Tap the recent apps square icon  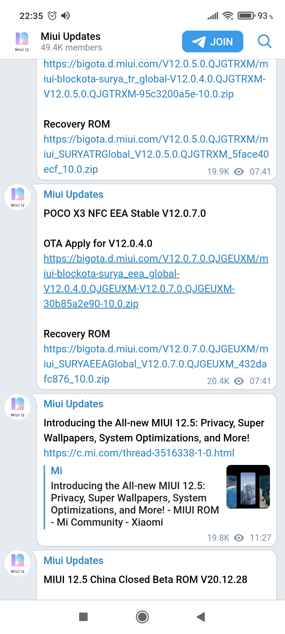83,617
